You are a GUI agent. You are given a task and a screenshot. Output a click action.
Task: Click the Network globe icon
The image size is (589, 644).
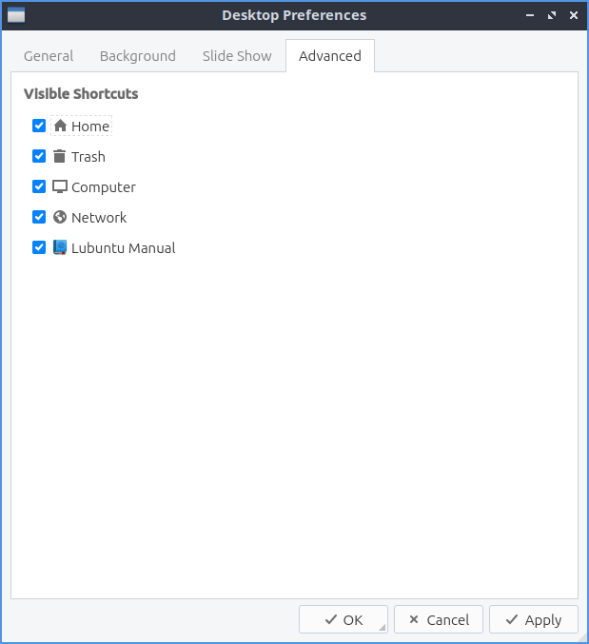pyautogui.click(x=60, y=218)
